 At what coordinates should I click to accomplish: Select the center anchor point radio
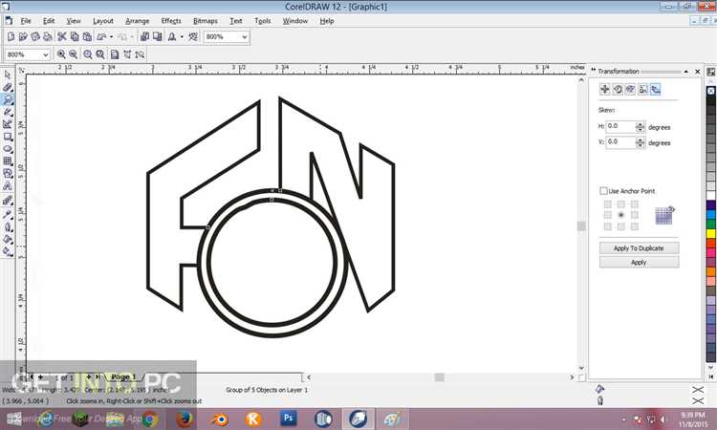[620, 215]
